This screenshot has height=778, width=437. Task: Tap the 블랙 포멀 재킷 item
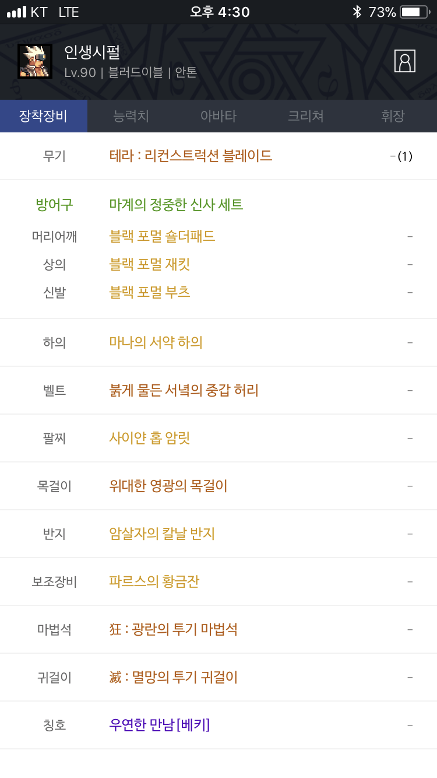click(150, 264)
